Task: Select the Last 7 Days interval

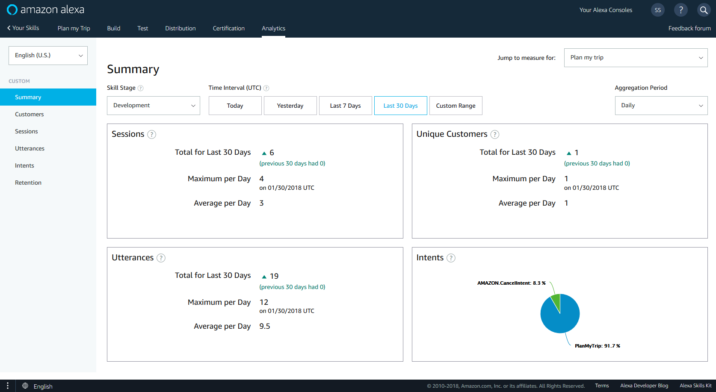Action: [x=345, y=105]
